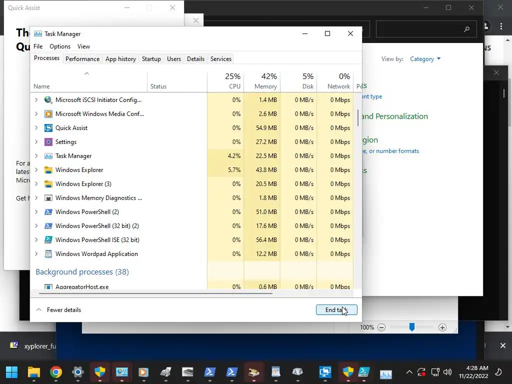Expand the Windows Explorer (3) group

[36, 184]
